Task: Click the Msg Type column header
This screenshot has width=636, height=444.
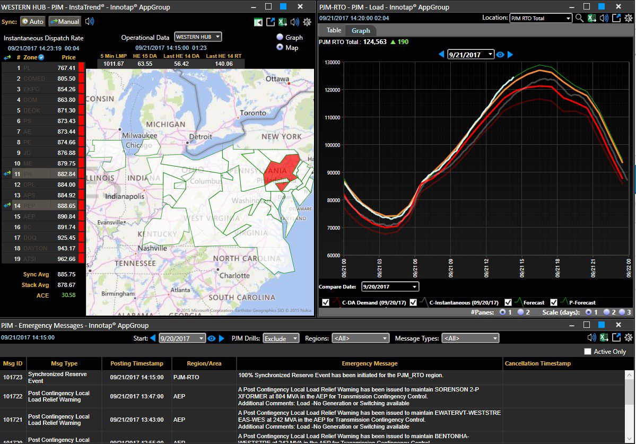Action: 64,363
